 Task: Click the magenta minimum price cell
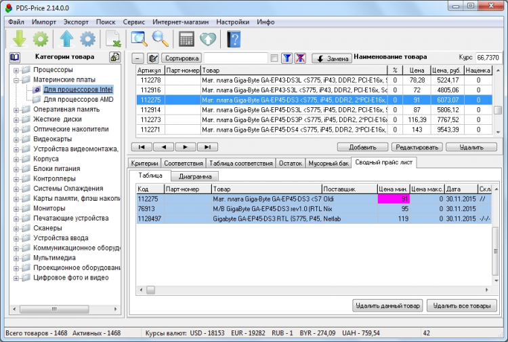[393, 199]
